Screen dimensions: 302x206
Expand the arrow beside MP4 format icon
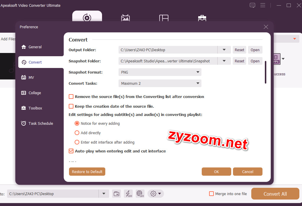[x=283, y=59]
